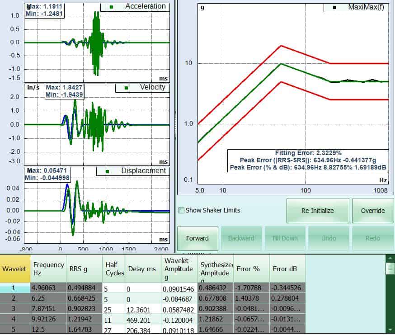Select wavelet row 1 in the table
Image resolution: width=395 pixels, height=335 pixels.
pos(14,288)
